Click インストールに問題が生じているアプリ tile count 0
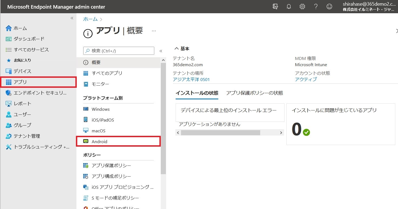 296,129
